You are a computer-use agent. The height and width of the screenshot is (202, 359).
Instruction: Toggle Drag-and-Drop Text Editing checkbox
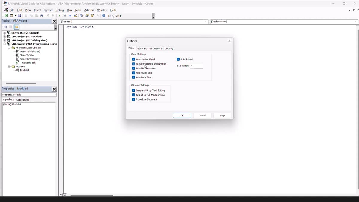click(x=133, y=90)
